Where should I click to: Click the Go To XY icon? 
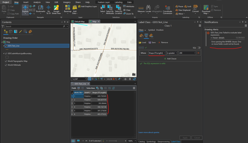pos(49,8)
